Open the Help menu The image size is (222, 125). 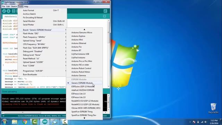coord(26,7)
